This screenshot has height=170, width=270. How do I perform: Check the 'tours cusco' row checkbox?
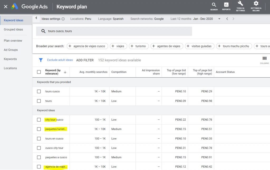click(39, 91)
